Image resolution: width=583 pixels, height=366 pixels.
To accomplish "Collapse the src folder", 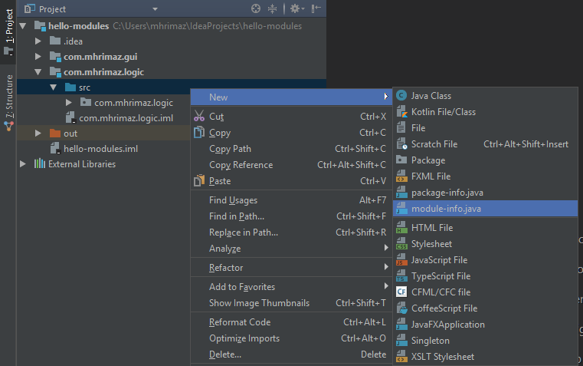I will pos(54,87).
